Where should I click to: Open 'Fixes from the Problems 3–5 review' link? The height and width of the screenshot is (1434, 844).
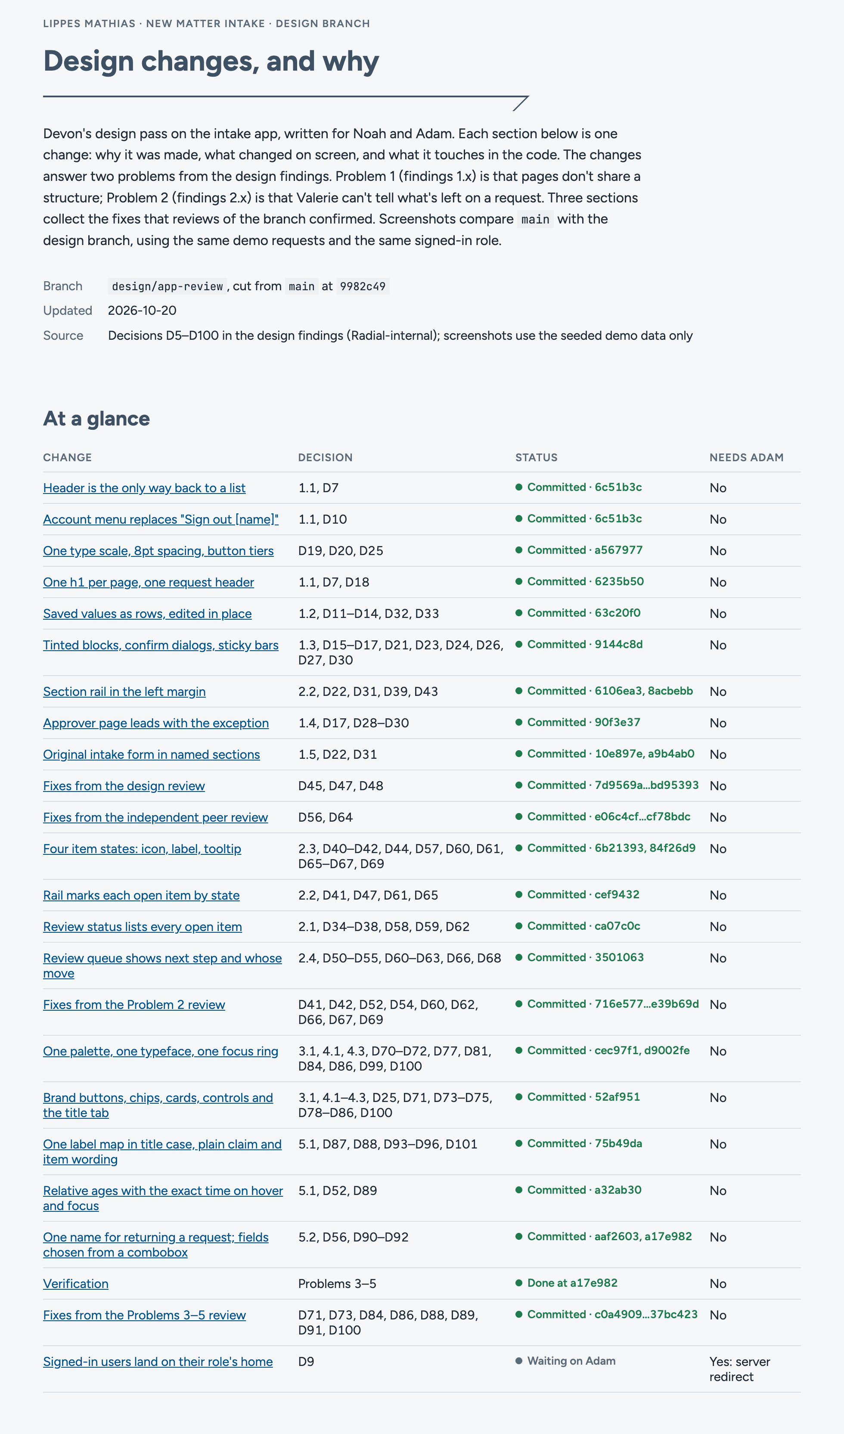[x=145, y=1315]
